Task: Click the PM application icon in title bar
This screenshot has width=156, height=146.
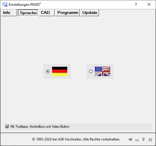Action: point(5,4)
